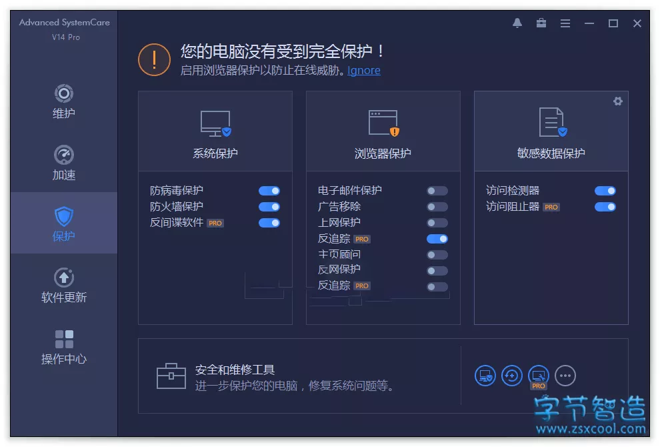Click the 浏览器保护 panel header
Image resolution: width=660 pixels, height=447 pixels.
click(383, 131)
